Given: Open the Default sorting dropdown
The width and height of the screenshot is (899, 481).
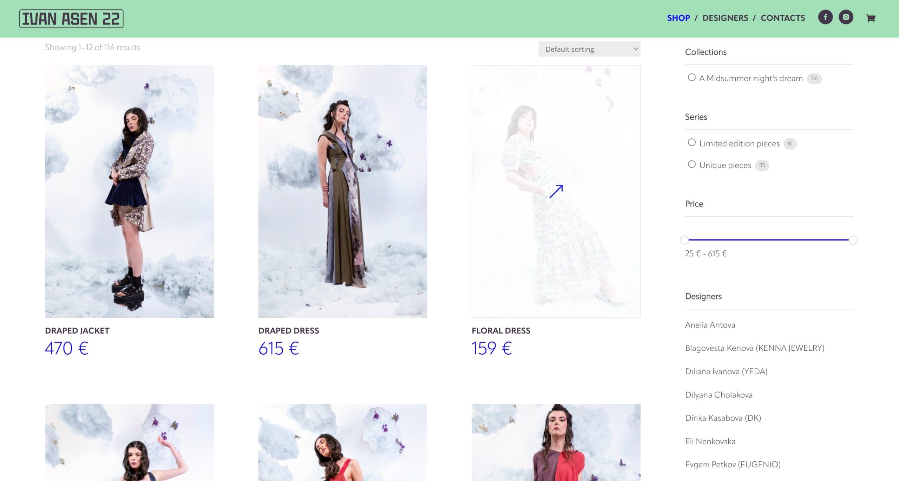Looking at the screenshot, I should 589,49.
